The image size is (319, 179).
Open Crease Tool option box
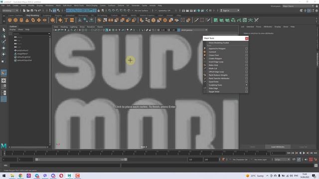pos(246,55)
